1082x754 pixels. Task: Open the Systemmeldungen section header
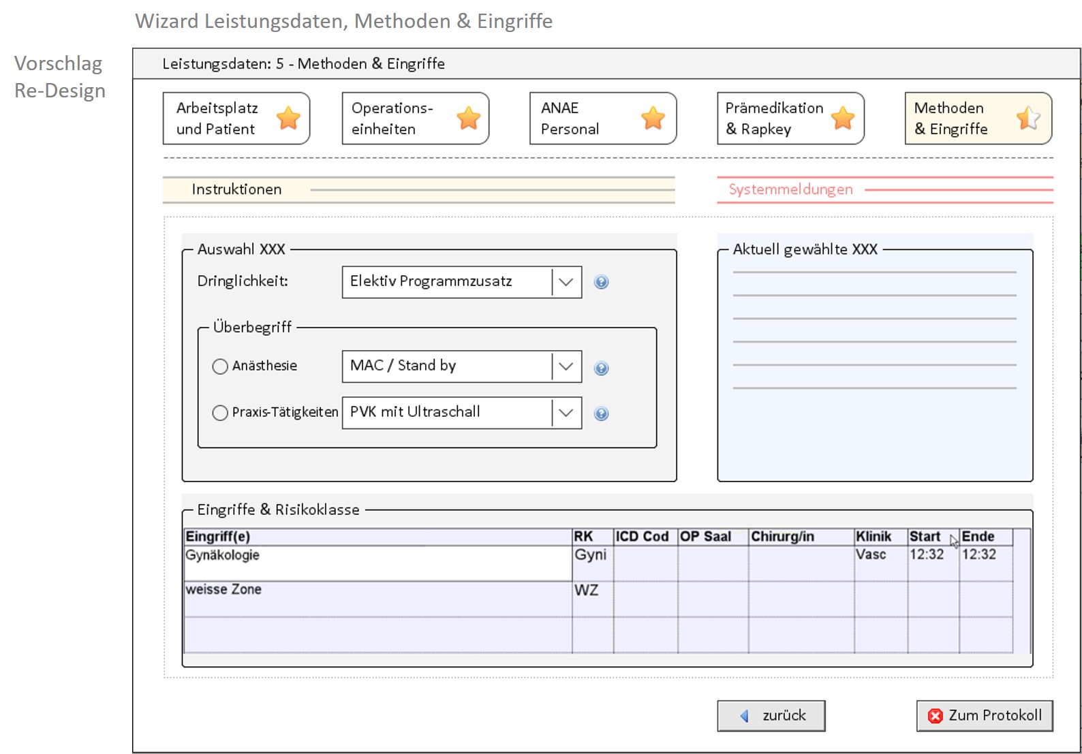(790, 189)
